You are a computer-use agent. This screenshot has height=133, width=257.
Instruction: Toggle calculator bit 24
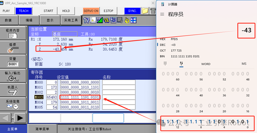tap(201, 106)
